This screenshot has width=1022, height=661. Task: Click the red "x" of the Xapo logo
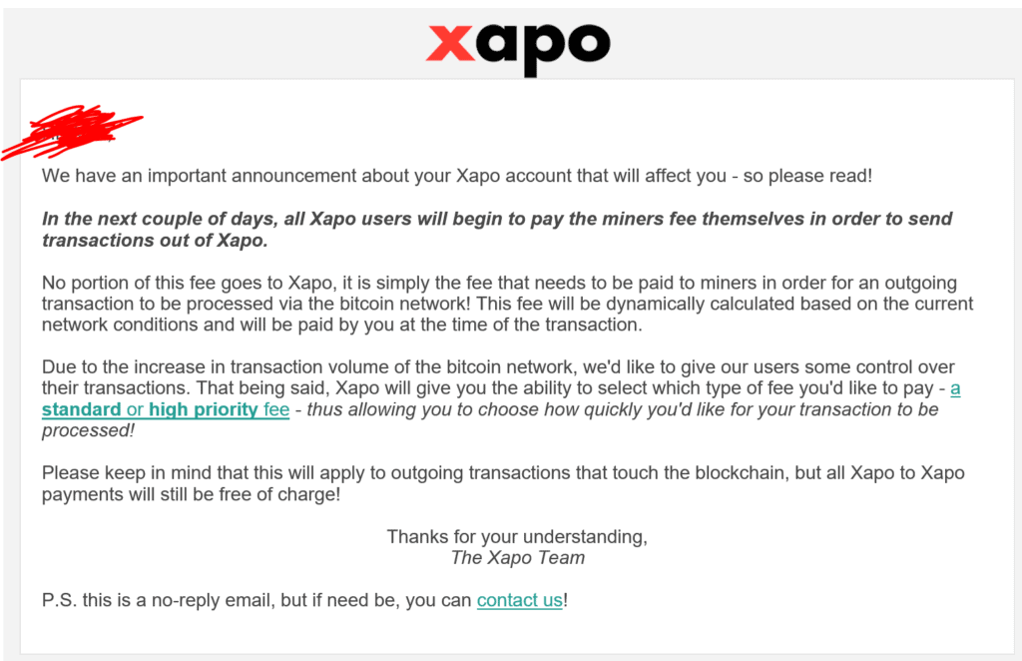450,43
